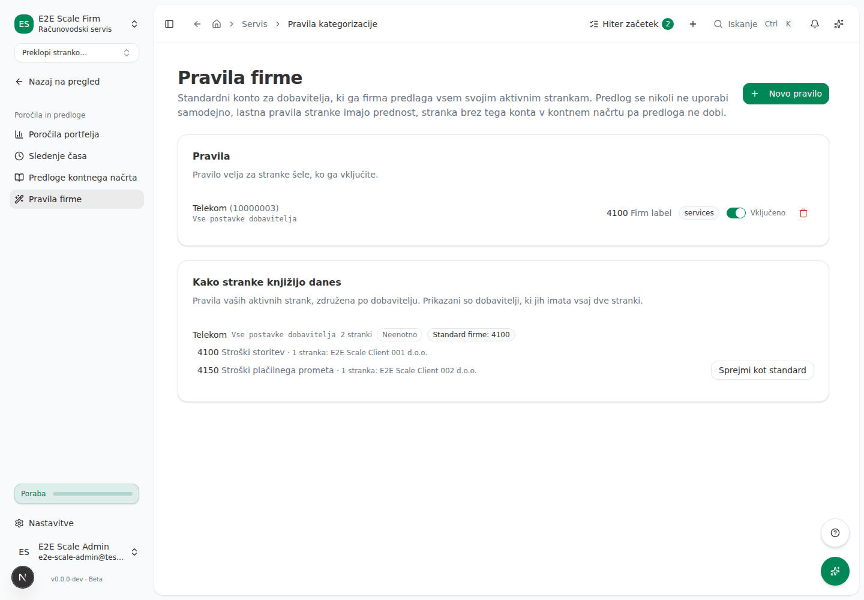Screen dimensions: 864x600
Task: Click the Neenotno badge
Action: coord(400,335)
